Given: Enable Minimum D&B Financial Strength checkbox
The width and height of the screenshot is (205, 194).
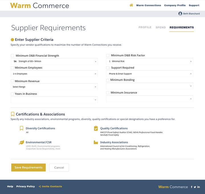Looking at the screenshot, I should 12,56.
